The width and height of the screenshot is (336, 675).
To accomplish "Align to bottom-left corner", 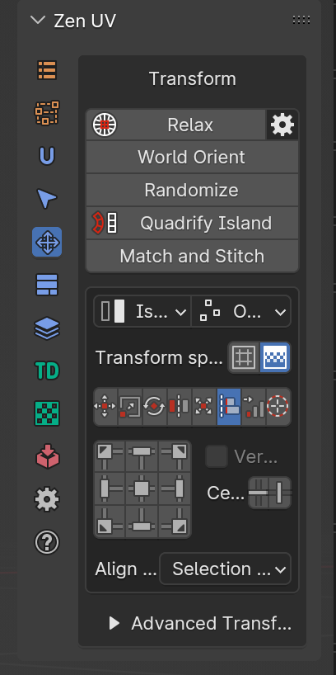I will [x=110, y=522].
